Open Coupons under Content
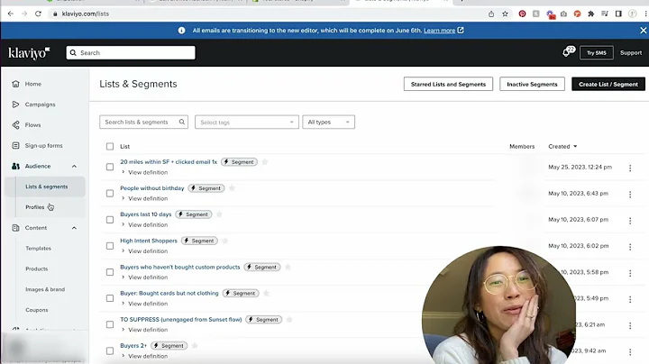 pos(37,310)
